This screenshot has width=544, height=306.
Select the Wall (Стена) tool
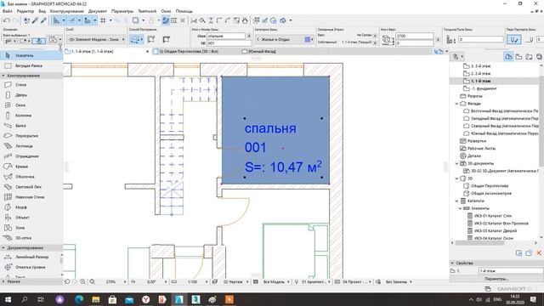(31, 85)
